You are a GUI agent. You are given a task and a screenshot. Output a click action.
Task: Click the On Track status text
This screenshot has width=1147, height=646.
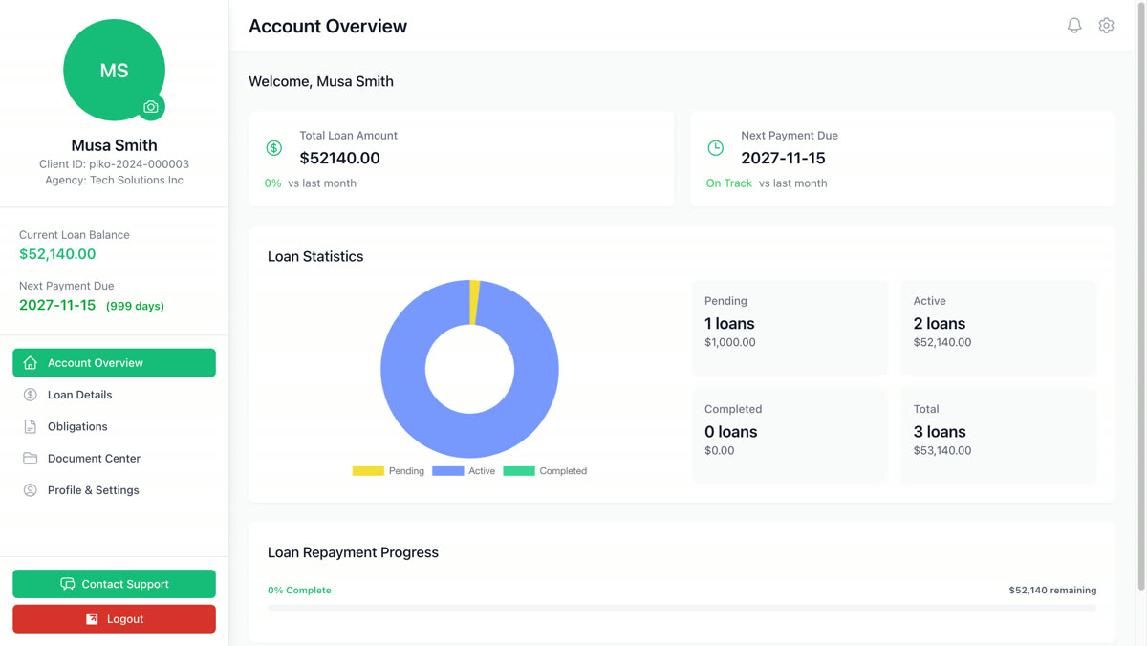729,183
